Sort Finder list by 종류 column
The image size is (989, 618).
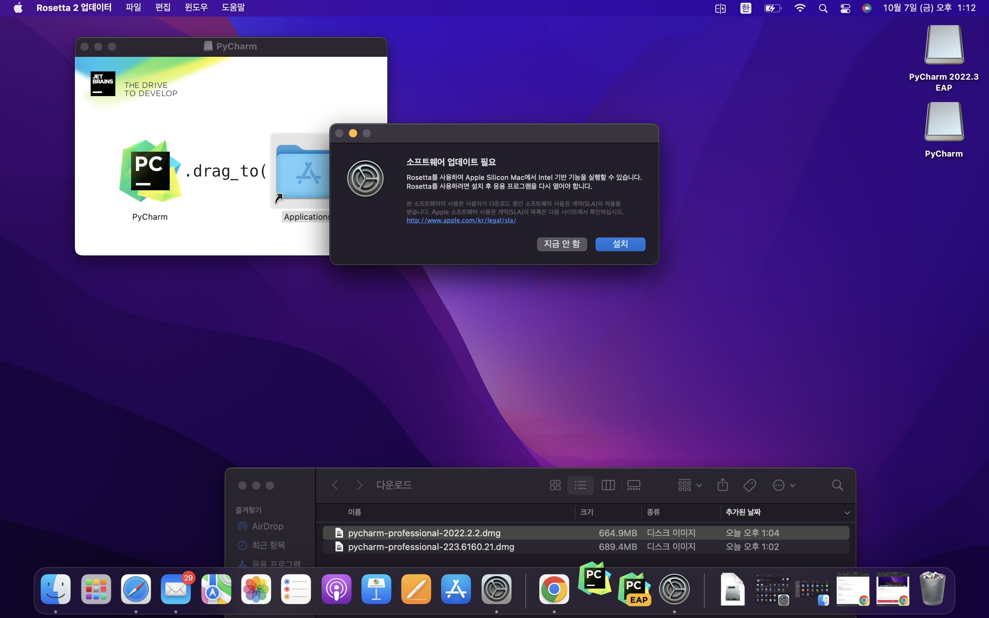[x=653, y=512]
